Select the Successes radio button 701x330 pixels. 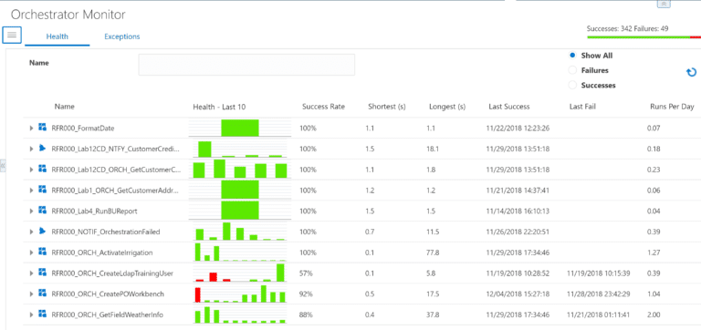pos(571,86)
